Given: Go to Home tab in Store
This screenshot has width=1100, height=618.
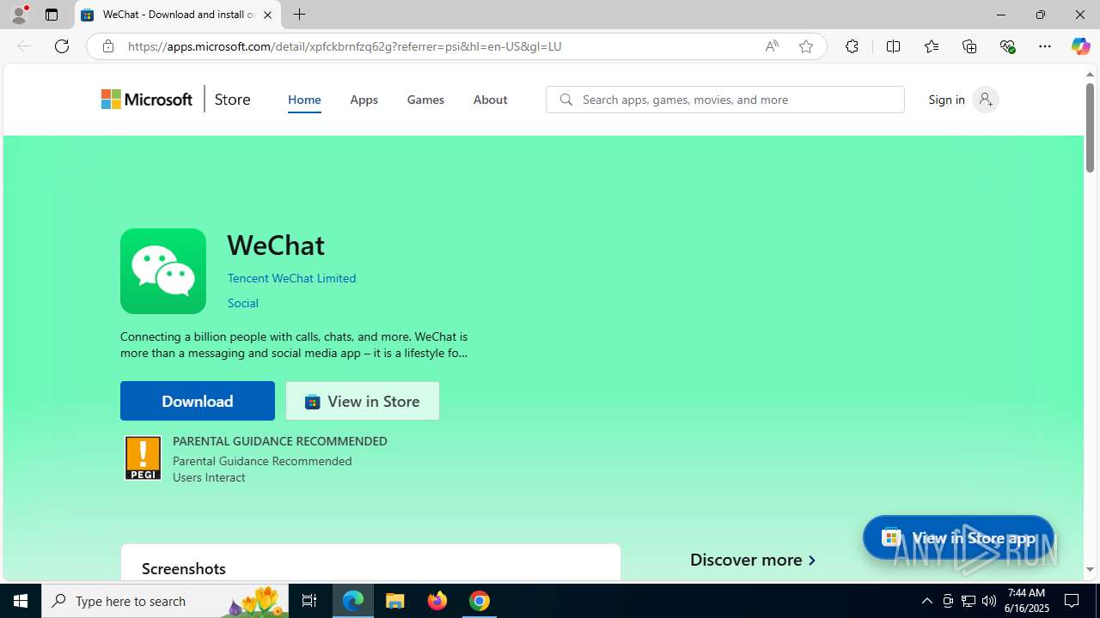Looking at the screenshot, I should [304, 100].
